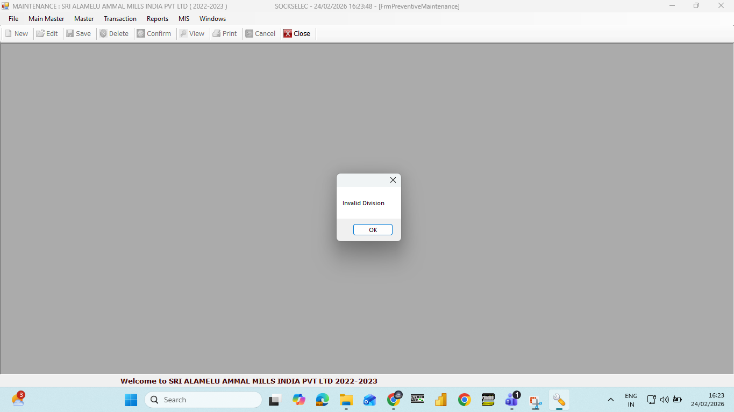Click the Edit toolbar icon

[40, 33]
